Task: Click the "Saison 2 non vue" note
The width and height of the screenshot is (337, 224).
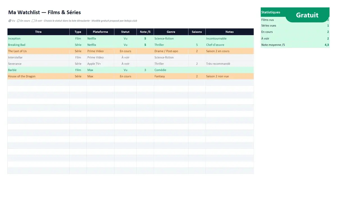Action: click(217, 76)
